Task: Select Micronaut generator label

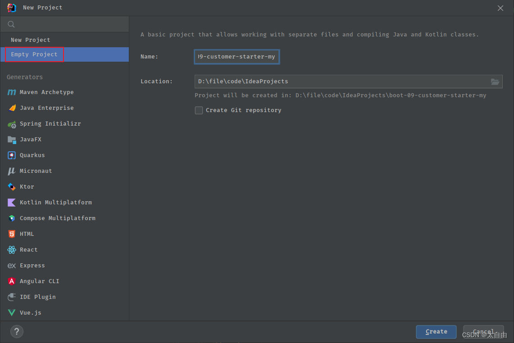Action: click(x=36, y=171)
